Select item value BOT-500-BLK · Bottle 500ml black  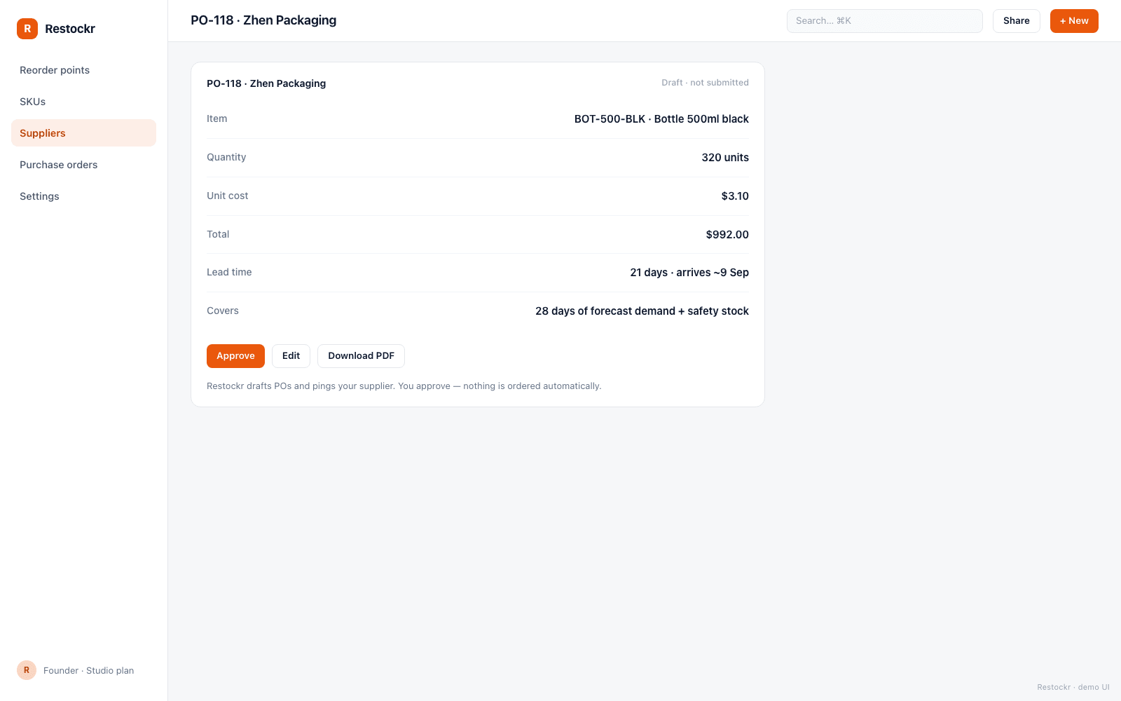coord(661,119)
